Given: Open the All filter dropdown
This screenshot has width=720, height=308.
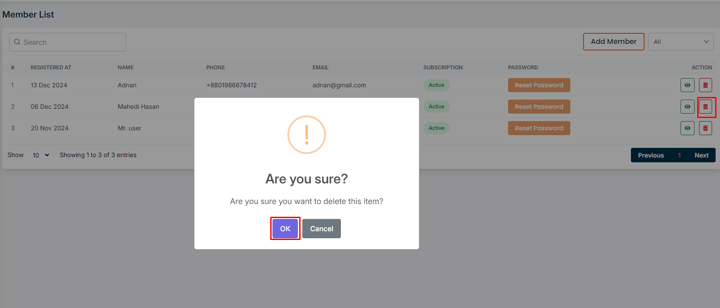Looking at the screenshot, I should tap(681, 42).
